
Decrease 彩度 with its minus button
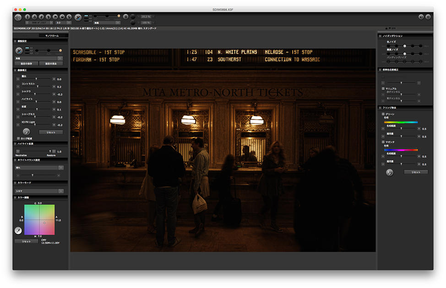(18, 109)
